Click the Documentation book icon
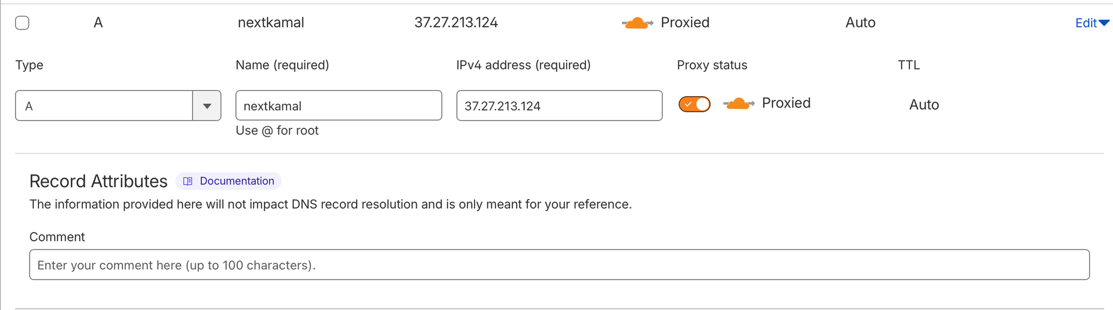The height and width of the screenshot is (310, 1113). click(x=188, y=181)
